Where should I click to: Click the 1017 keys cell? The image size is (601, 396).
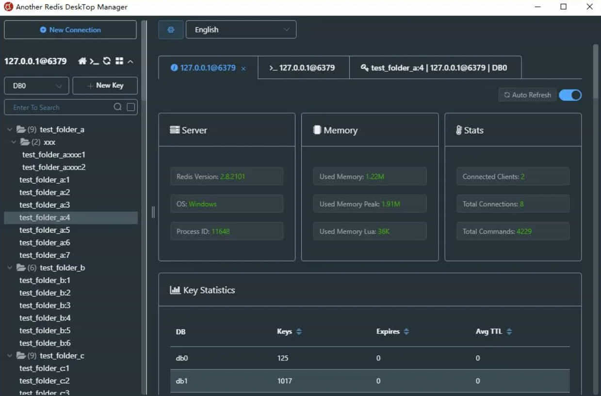coord(285,381)
